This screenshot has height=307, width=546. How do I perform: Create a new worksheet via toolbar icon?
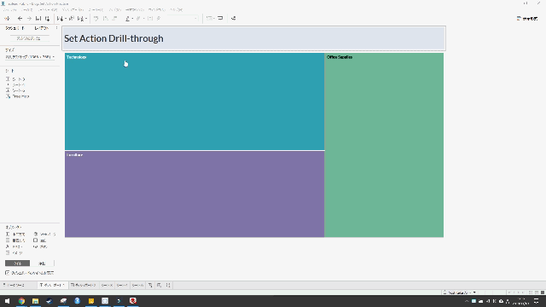(60, 19)
